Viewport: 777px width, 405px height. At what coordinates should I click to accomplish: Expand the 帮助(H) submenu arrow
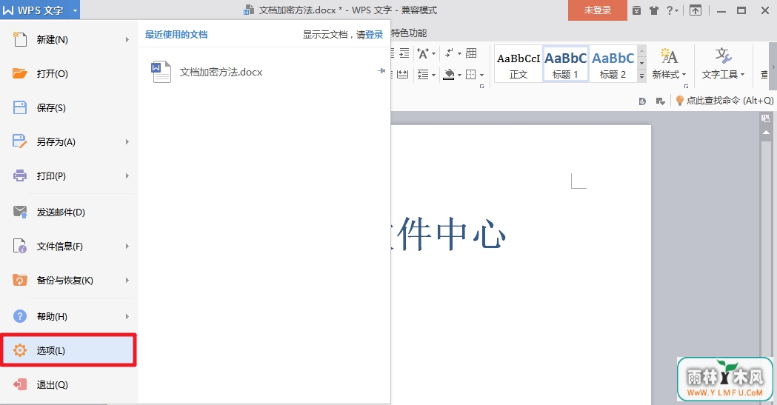[127, 316]
